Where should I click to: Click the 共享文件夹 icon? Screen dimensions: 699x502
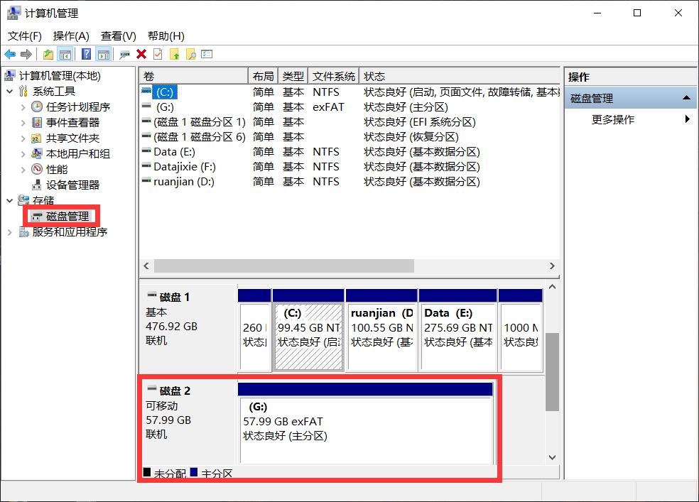click(36, 138)
